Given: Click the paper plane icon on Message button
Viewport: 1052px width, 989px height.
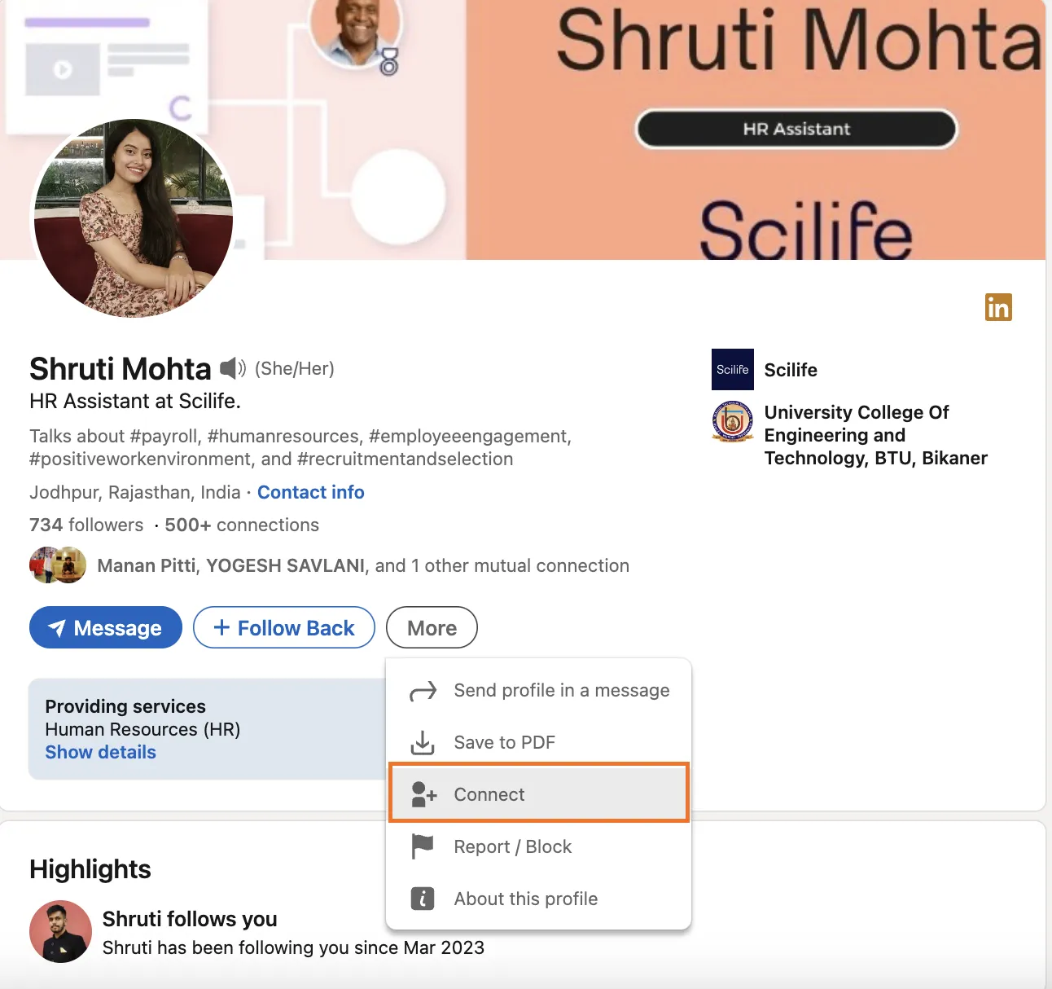Looking at the screenshot, I should coord(57,628).
